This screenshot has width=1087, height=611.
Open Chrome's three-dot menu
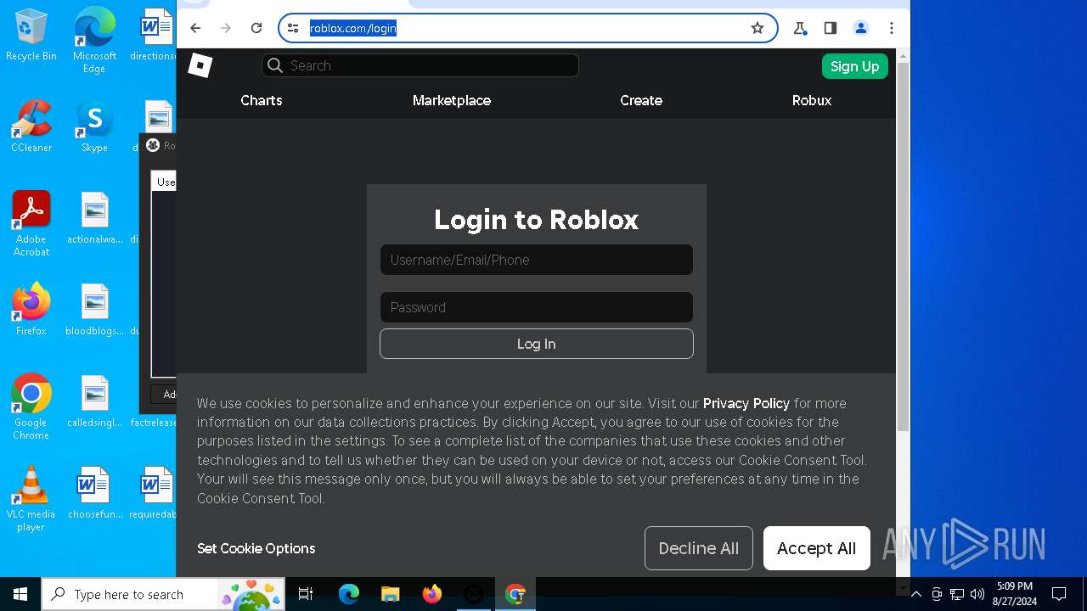[x=892, y=28]
